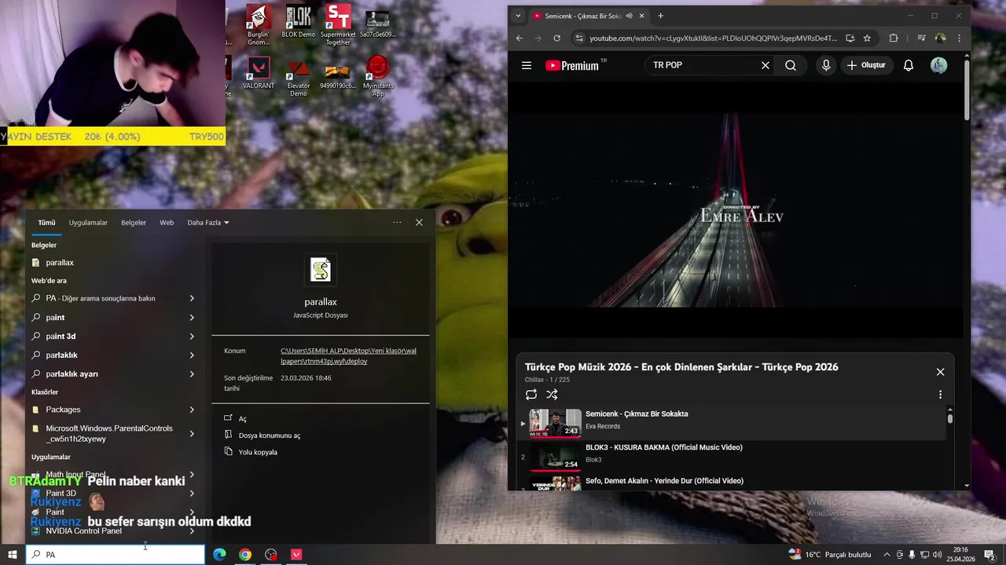The width and height of the screenshot is (1006, 565).
Task: Expand the 'PA - Diğer arama sonuçlarına bakın' arrow
Action: pos(192,298)
